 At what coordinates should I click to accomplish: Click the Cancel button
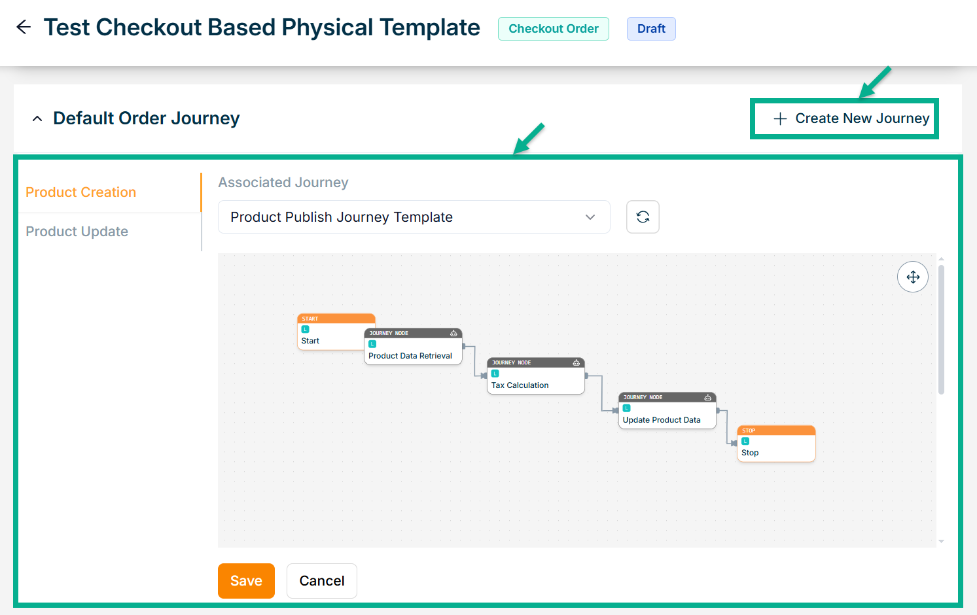click(x=321, y=581)
